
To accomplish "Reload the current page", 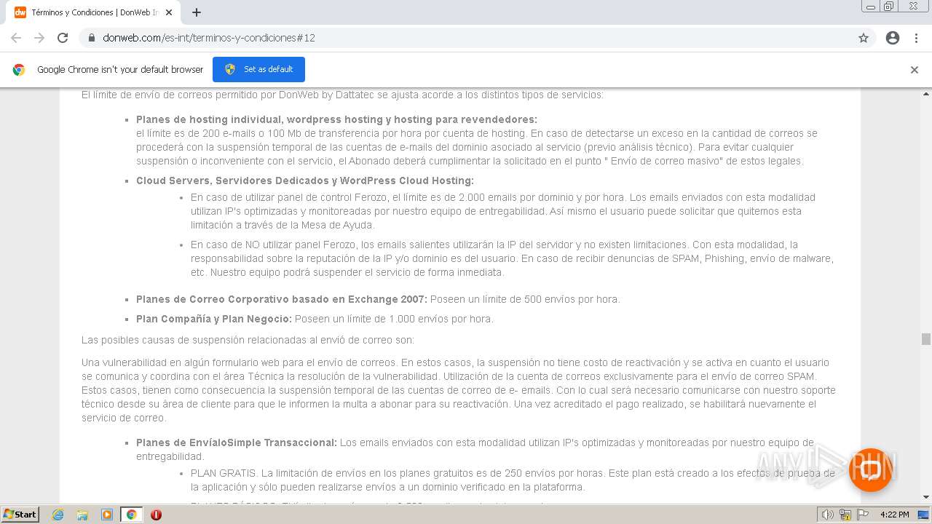I will pos(63,38).
